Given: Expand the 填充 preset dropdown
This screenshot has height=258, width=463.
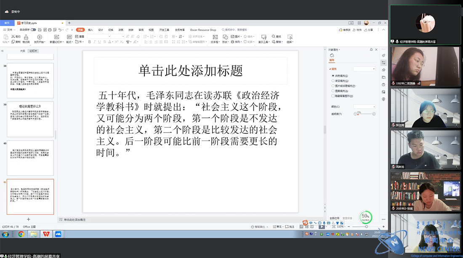Looking at the screenshot, I should (x=364, y=69).
